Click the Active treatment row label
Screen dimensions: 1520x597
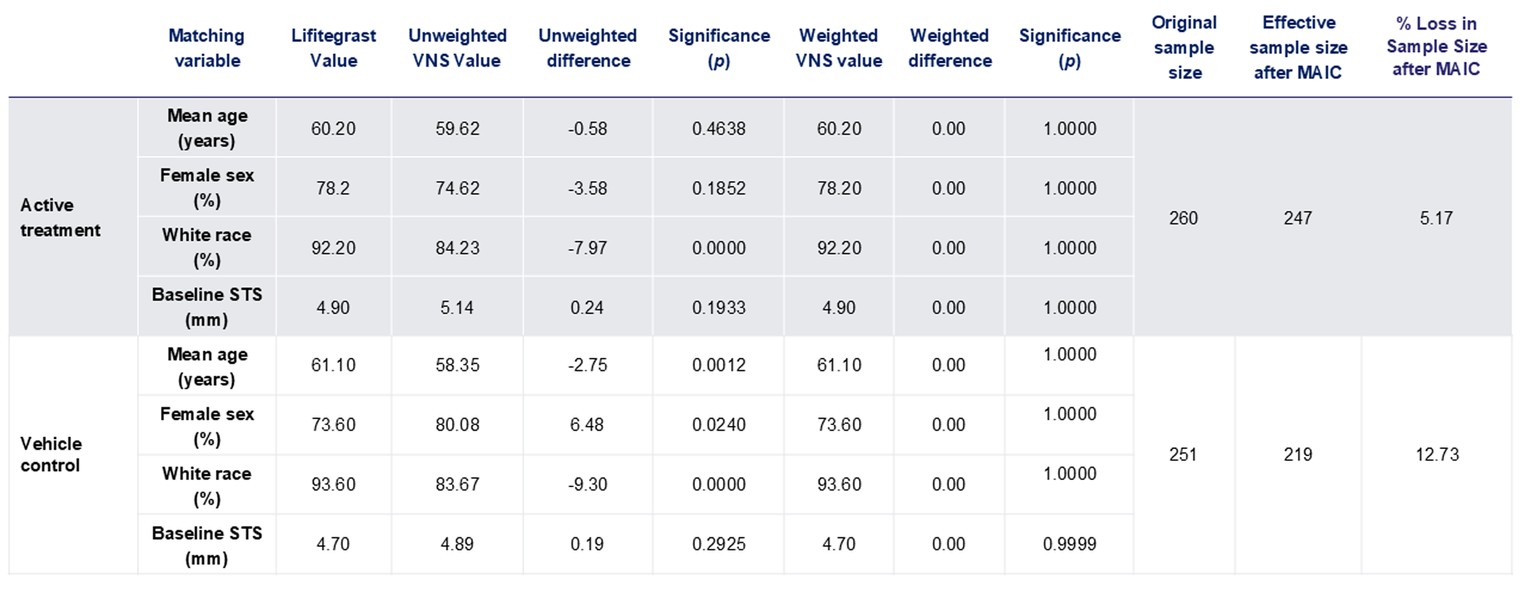60,218
